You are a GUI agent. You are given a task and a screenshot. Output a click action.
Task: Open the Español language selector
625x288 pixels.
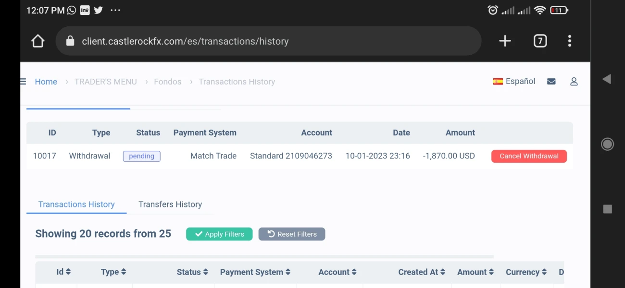(514, 82)
